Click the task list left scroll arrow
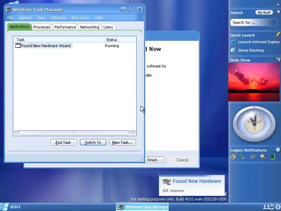Image resolution: width=281 pixels, height=211 pixels. coord(16,133)
